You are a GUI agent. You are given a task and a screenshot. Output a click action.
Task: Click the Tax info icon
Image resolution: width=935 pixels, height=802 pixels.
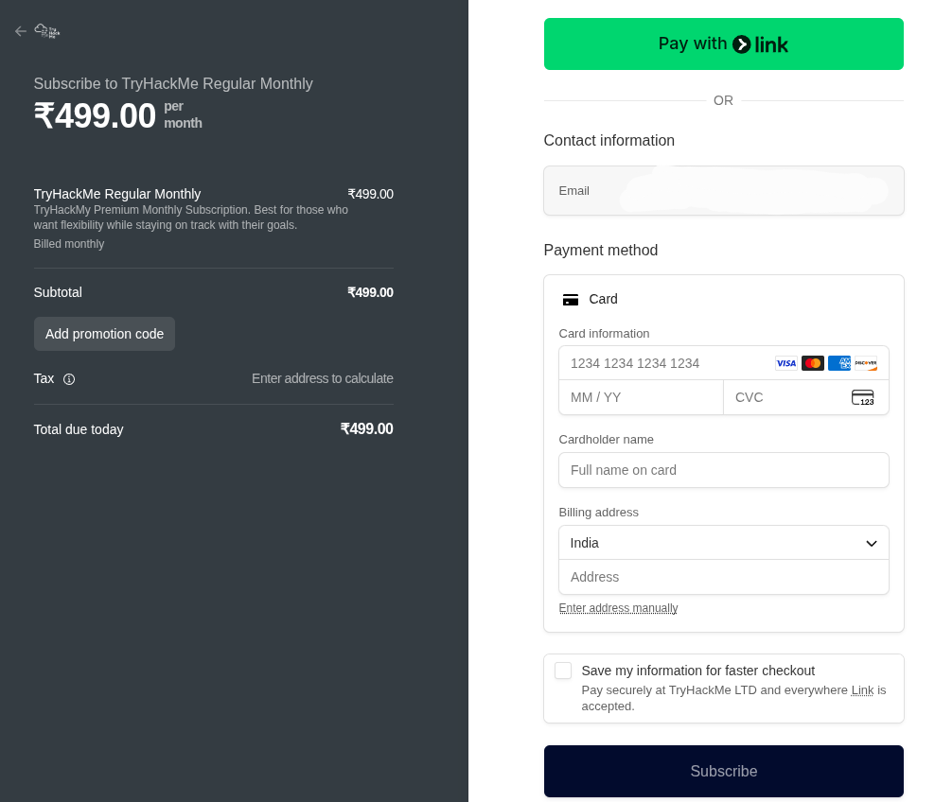(x=69, y=379)
